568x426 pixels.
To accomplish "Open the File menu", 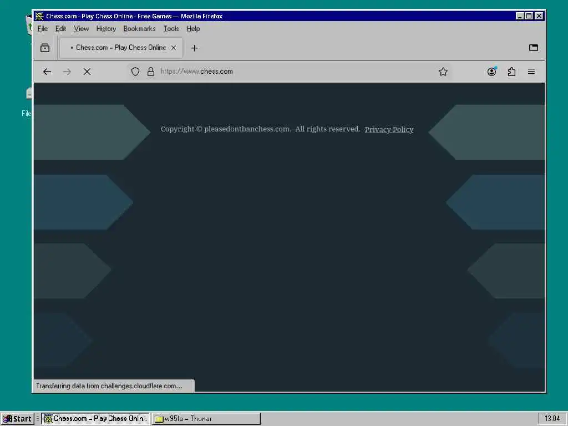I will 42,29.
